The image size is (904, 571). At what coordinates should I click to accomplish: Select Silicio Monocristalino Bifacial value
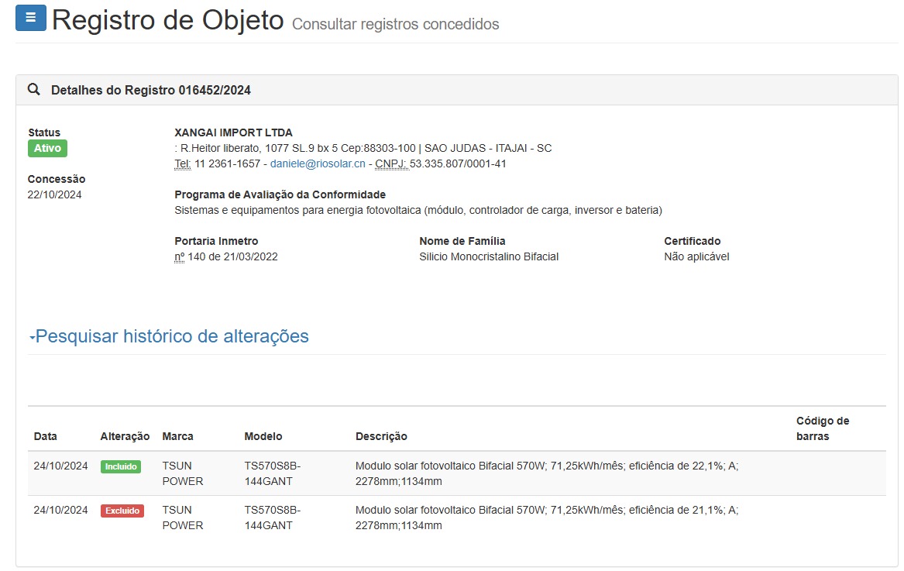tap(489, 256)
